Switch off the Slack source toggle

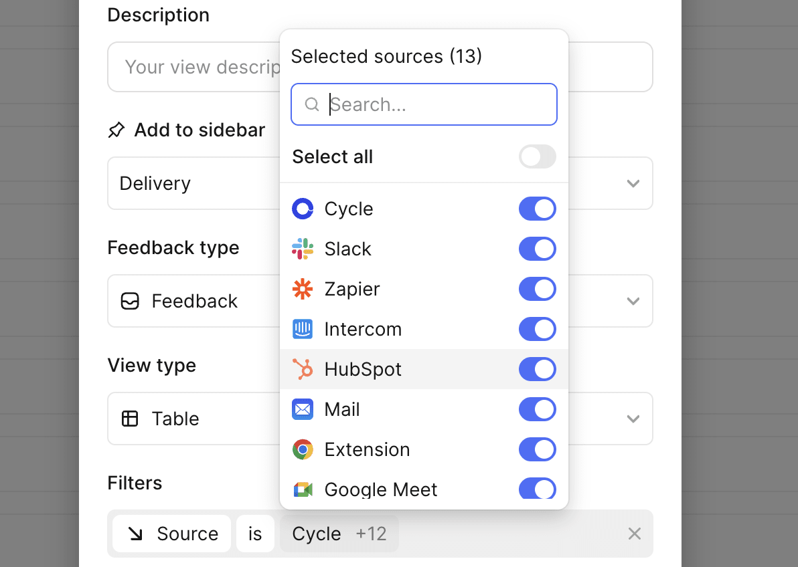click(x=538, y=249)
